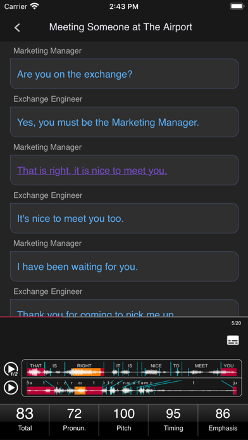Viewport: 248px width, 440px height.
Task: Click the red YOU segment in reference waveform
Action: pos(228,372)
